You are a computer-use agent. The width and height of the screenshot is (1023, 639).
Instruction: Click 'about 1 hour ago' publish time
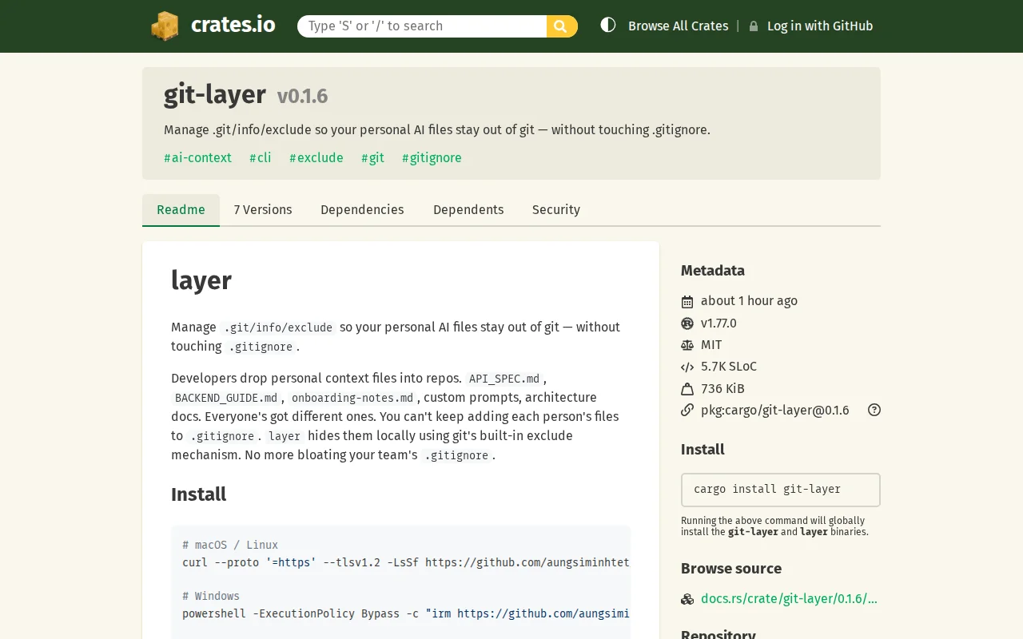point(749,301)
